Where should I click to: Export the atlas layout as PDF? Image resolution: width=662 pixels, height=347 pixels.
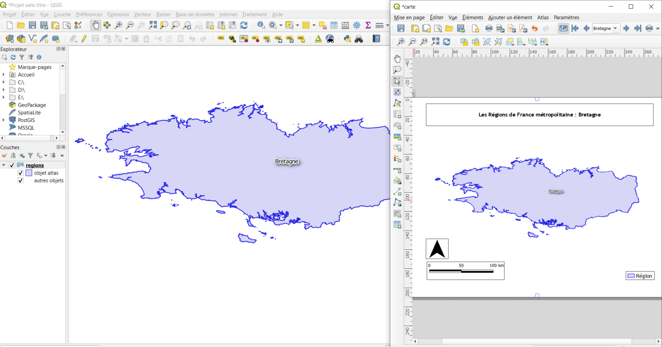click(523, 28)
